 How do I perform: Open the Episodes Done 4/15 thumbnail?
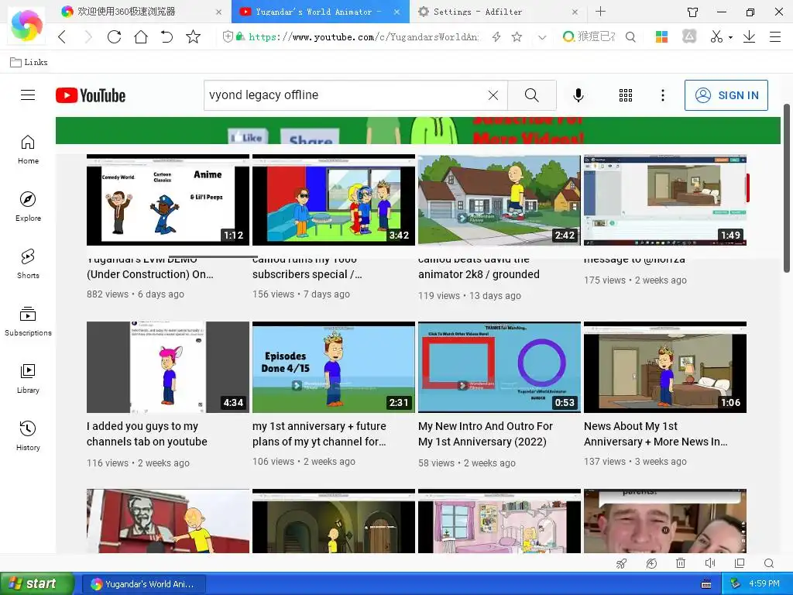click(x=334, y=367)
